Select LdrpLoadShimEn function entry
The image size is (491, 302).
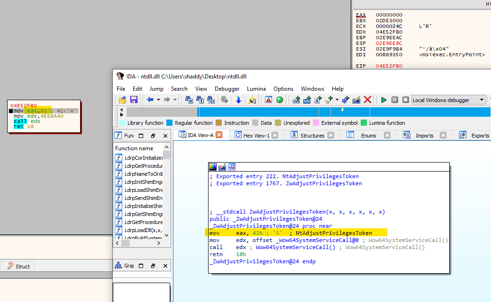point(139,190)
